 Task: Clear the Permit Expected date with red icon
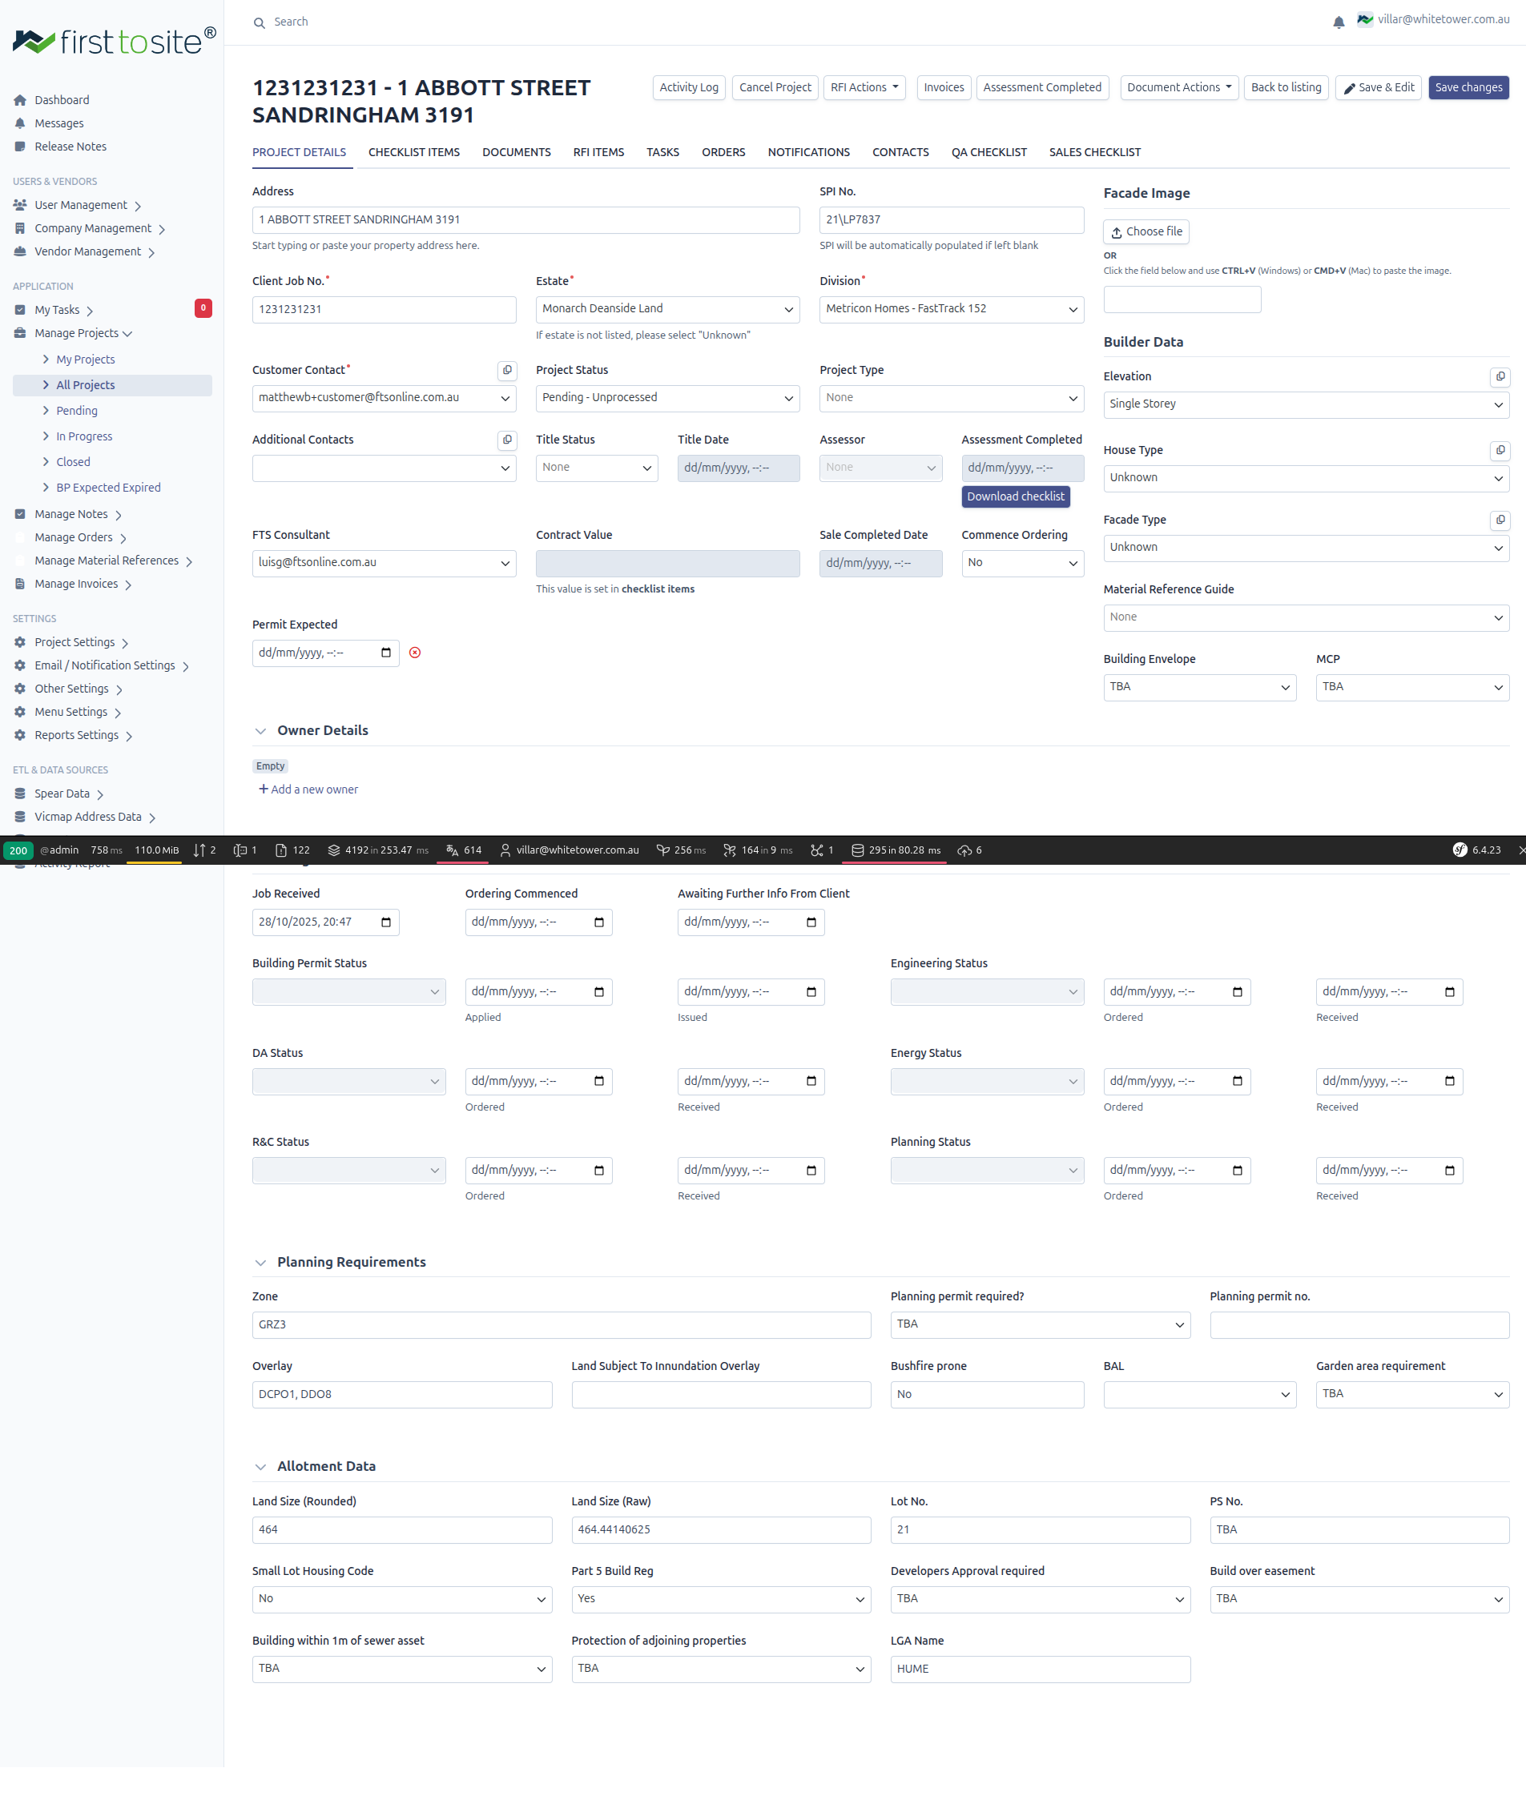pyautogui.click(x=414, y=653)
